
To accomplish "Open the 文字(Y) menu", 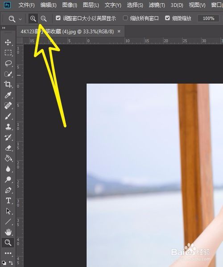I will pos(113,5).
